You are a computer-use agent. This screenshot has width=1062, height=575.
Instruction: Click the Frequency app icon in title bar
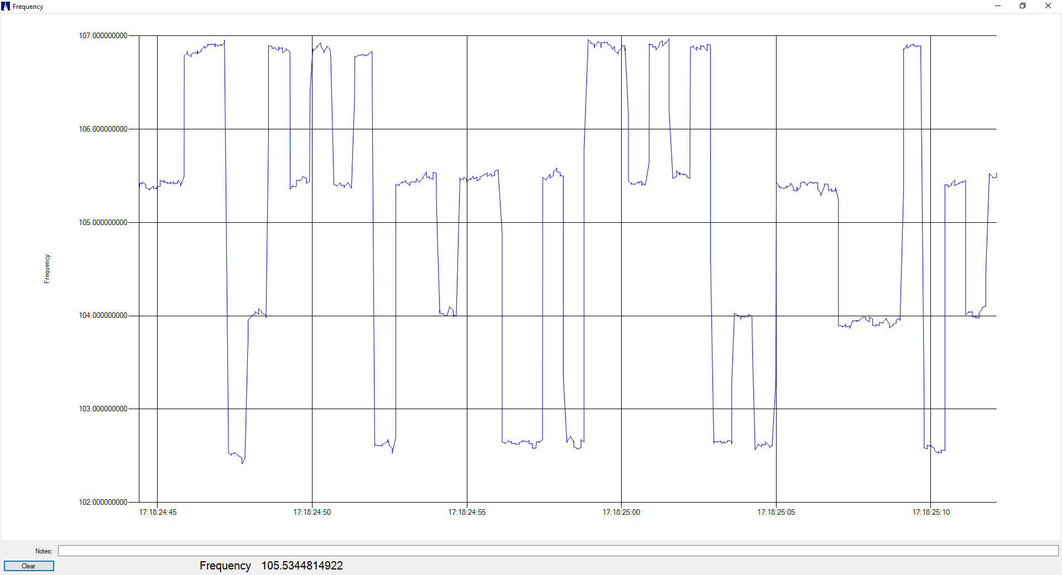click(x=6, y=6)
